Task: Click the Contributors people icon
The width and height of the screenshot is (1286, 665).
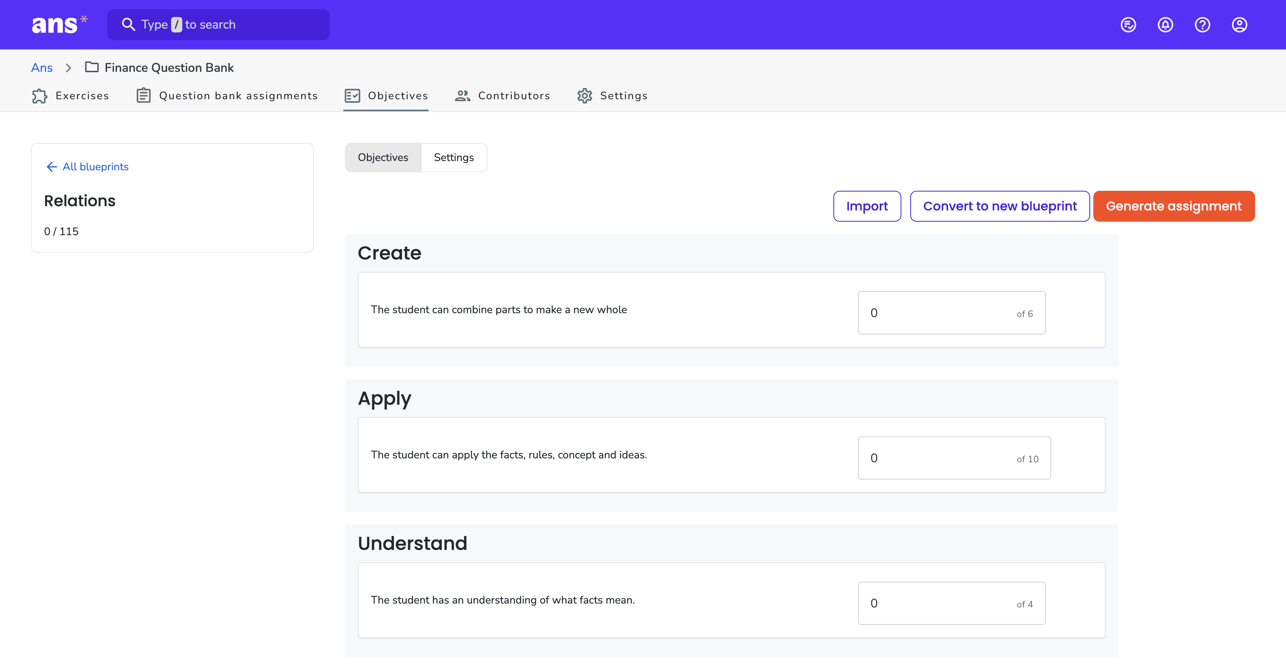Action: pyautogui.click(x=462, y=96)
